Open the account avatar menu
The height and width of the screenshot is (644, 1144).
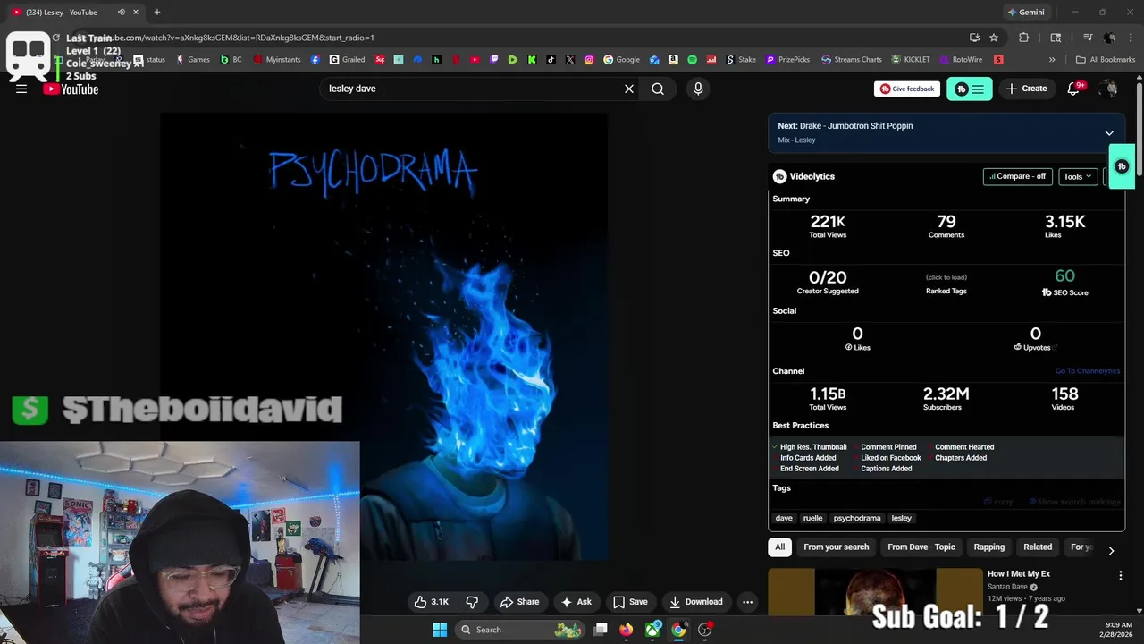coord(1108,89)
